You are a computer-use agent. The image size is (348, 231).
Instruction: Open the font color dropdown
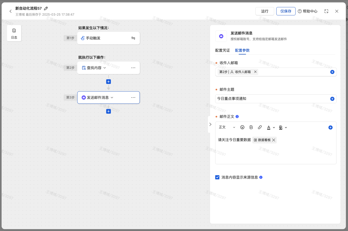pyautogui.click(x=274, y=127)
